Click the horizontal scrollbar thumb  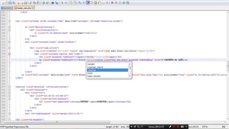pos(57,122)
